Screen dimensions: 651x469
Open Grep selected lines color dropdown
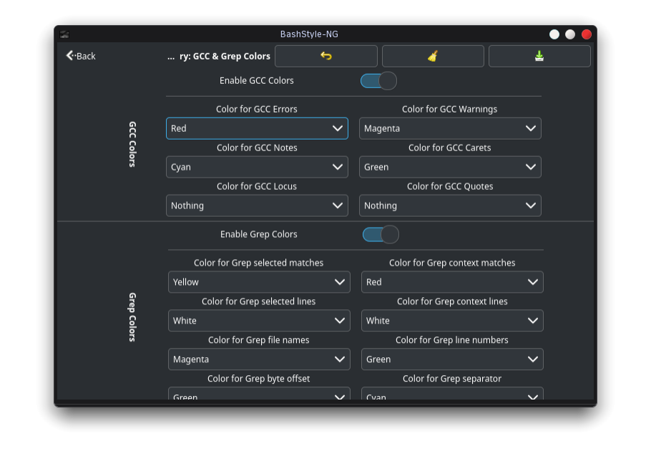[x=259, y=321]
